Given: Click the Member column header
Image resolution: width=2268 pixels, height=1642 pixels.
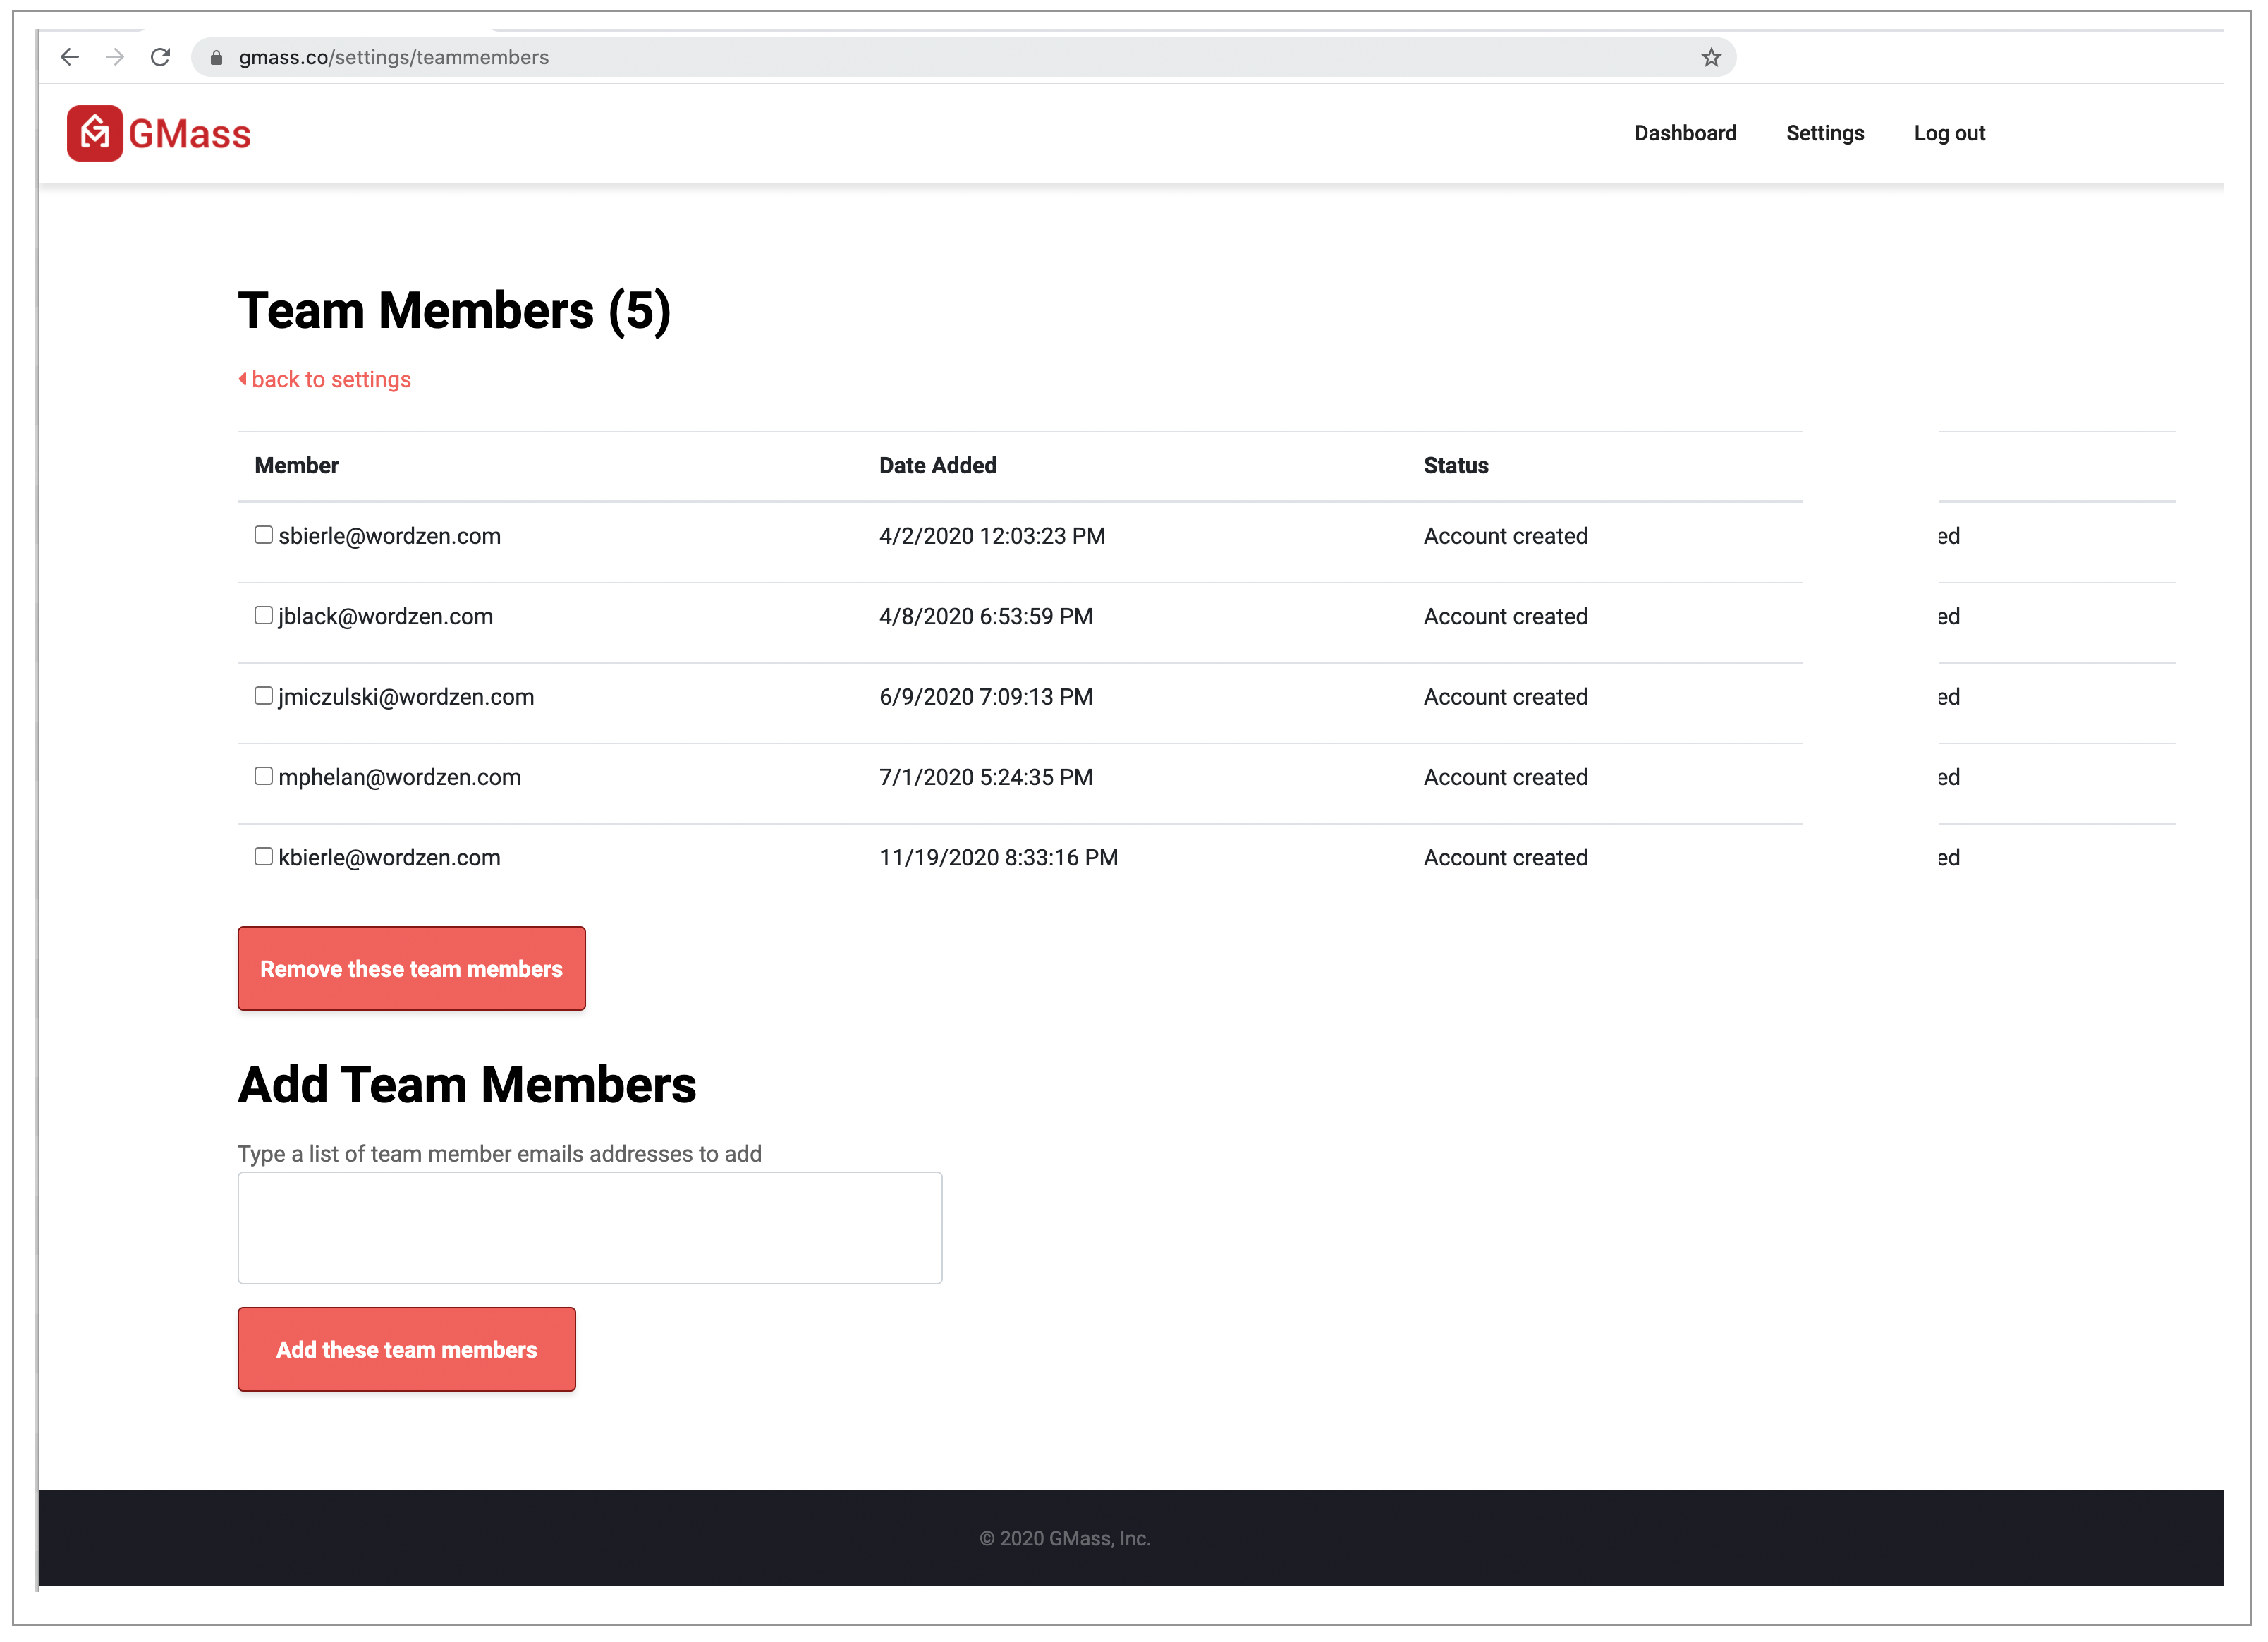Looking at the screenshot, I should 297,466.
